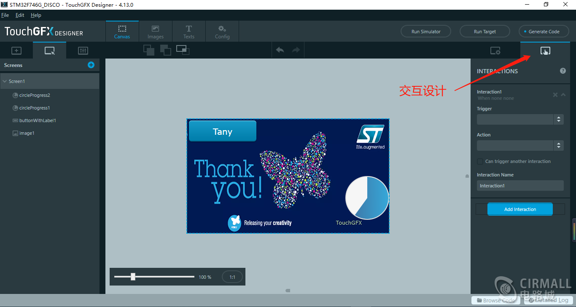Collapse the Screen1 tree node
The width and height of the screenshot is (576, 307).
click(4, 81)
